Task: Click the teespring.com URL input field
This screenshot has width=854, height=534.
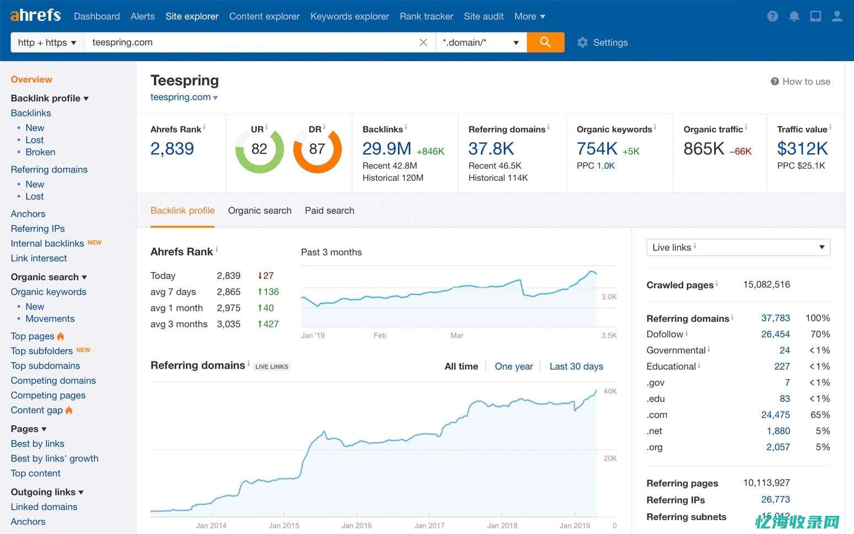Action: [248, 42]
